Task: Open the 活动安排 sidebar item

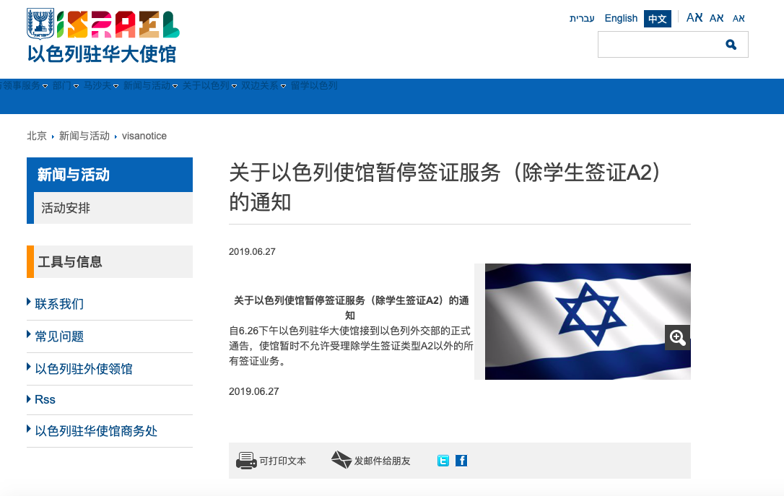Action: pos(113,208)
